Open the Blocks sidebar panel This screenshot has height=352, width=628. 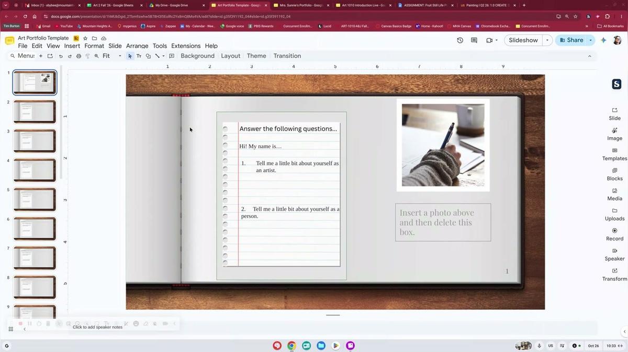(x=614, y=174)
